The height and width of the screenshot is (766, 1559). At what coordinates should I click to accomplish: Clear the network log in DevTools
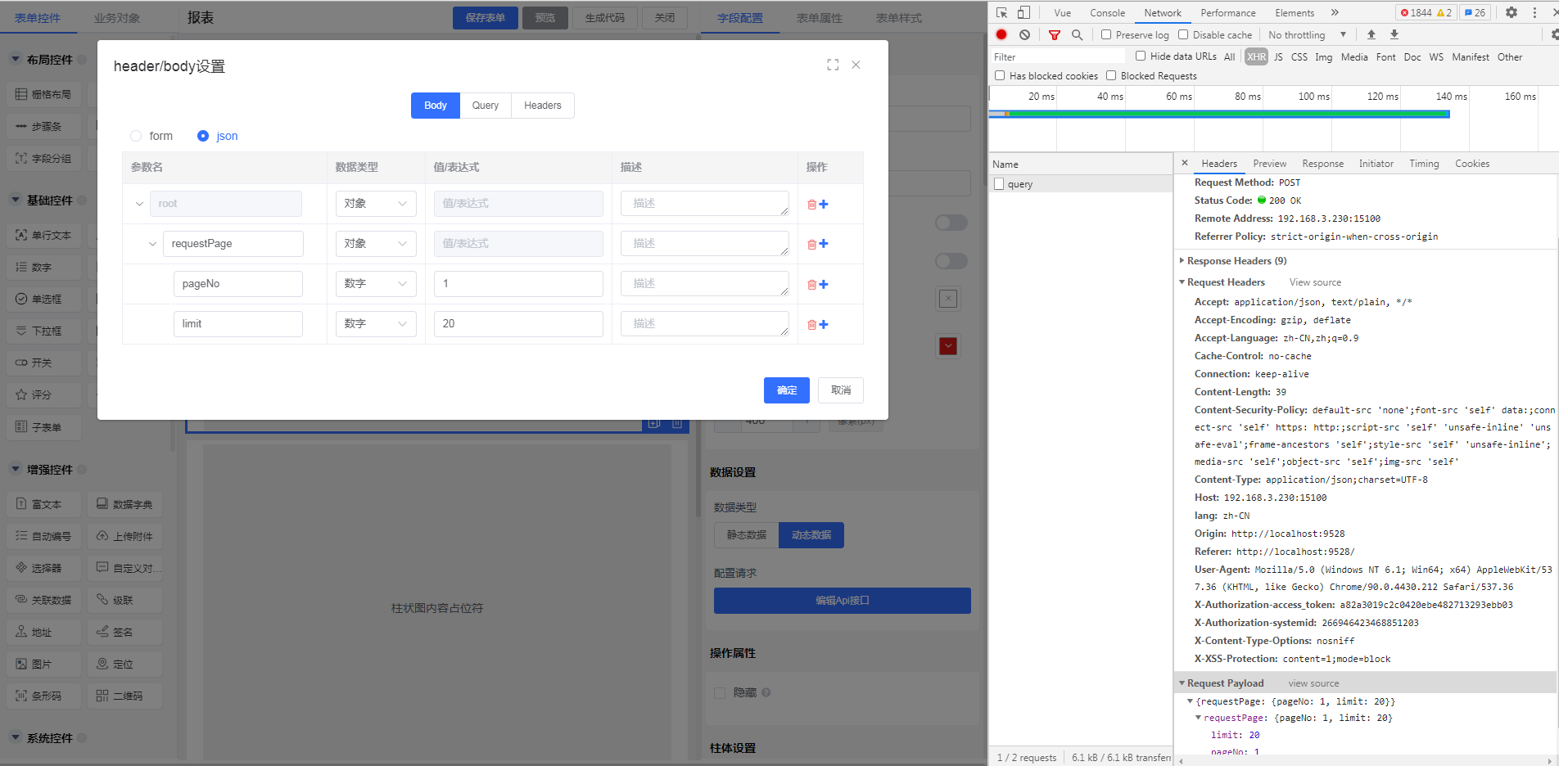click(1024, 34)
